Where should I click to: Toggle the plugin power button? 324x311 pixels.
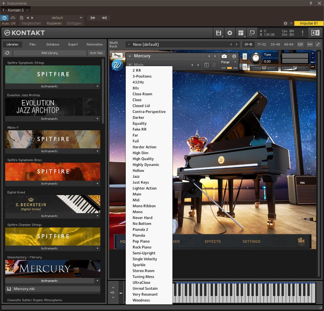(4, 18)
